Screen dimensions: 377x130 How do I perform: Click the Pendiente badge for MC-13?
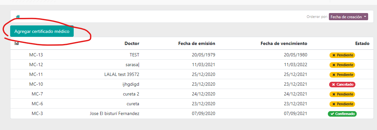(342, 55)
